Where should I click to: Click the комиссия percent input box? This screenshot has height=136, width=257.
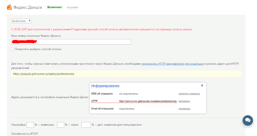click(x=30, y=125)
